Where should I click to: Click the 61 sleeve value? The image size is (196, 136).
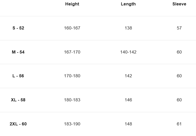(x=179, y=124)
